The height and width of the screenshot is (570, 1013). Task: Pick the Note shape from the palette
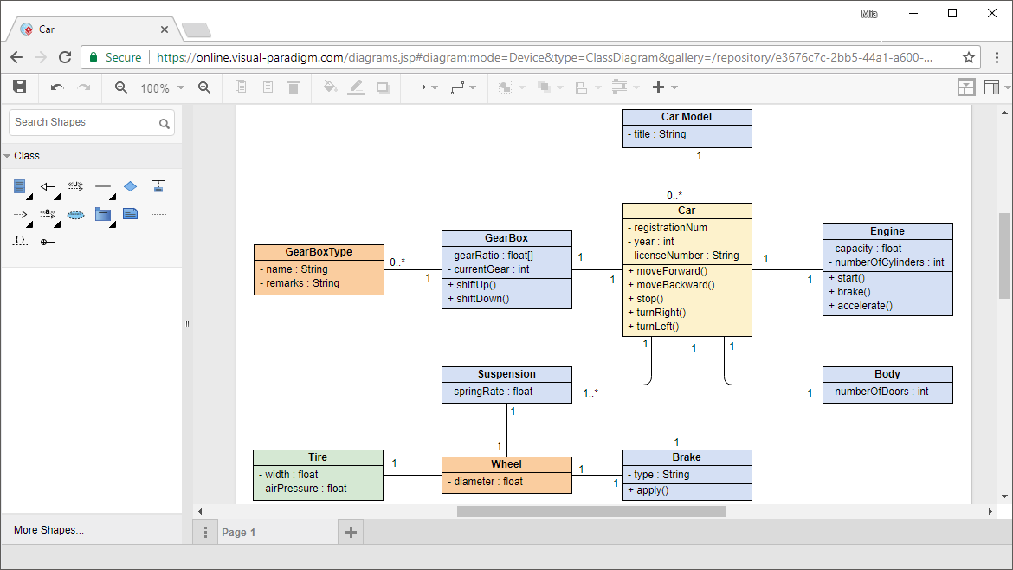coord(131,213)
